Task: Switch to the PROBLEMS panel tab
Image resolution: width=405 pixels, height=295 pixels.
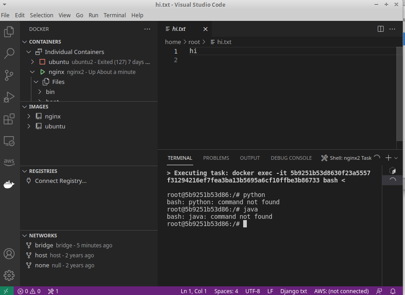Action: [216, 158]
